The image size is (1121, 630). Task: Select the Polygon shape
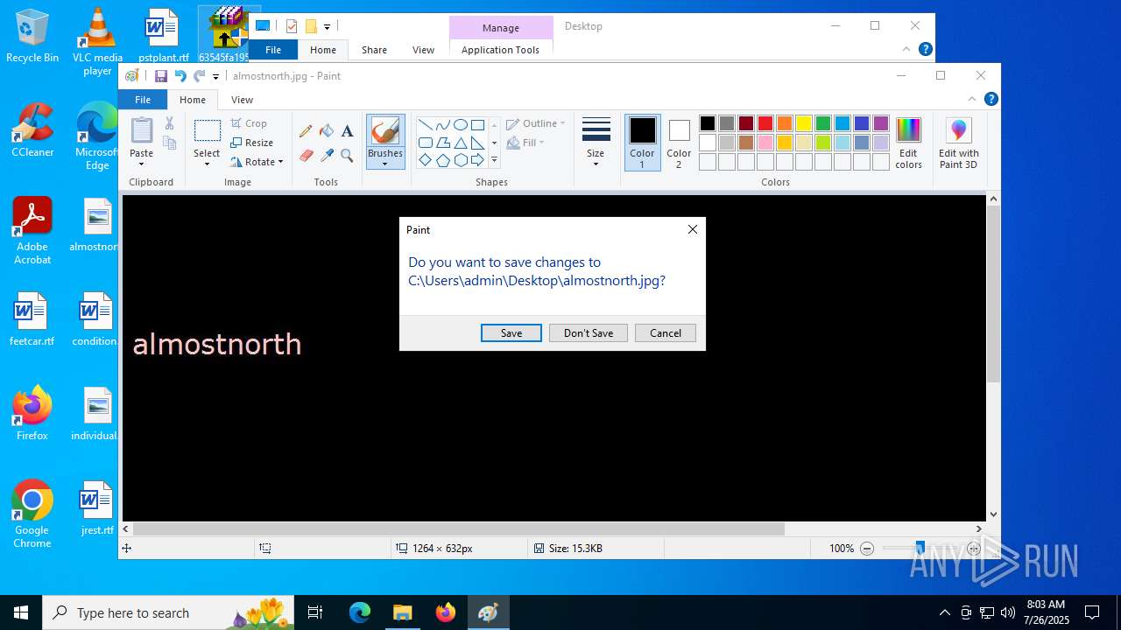(442, 143)
